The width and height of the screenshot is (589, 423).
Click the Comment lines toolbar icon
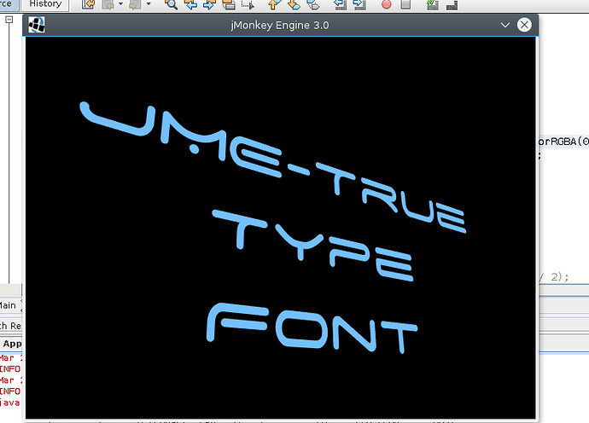click(x=433, y=4)
